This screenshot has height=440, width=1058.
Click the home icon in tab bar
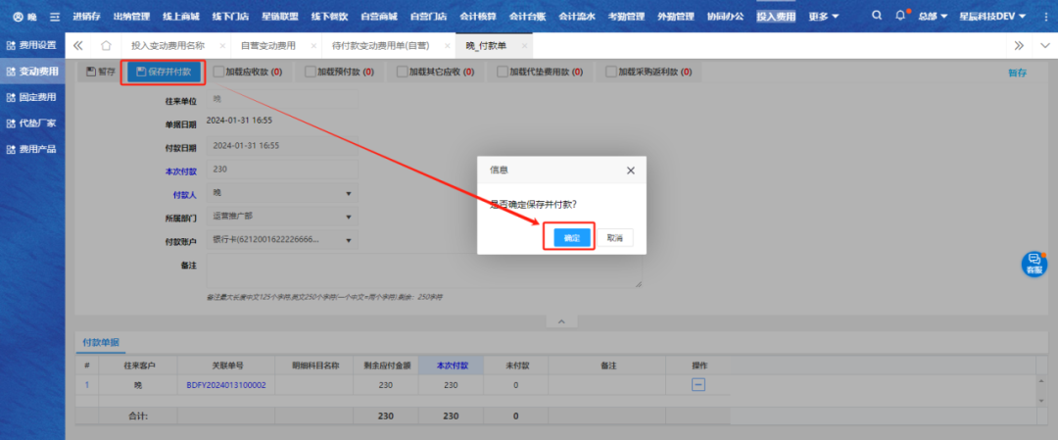106,46
